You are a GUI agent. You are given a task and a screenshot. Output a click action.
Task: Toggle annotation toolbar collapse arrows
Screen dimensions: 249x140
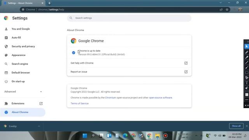[246, 105]
